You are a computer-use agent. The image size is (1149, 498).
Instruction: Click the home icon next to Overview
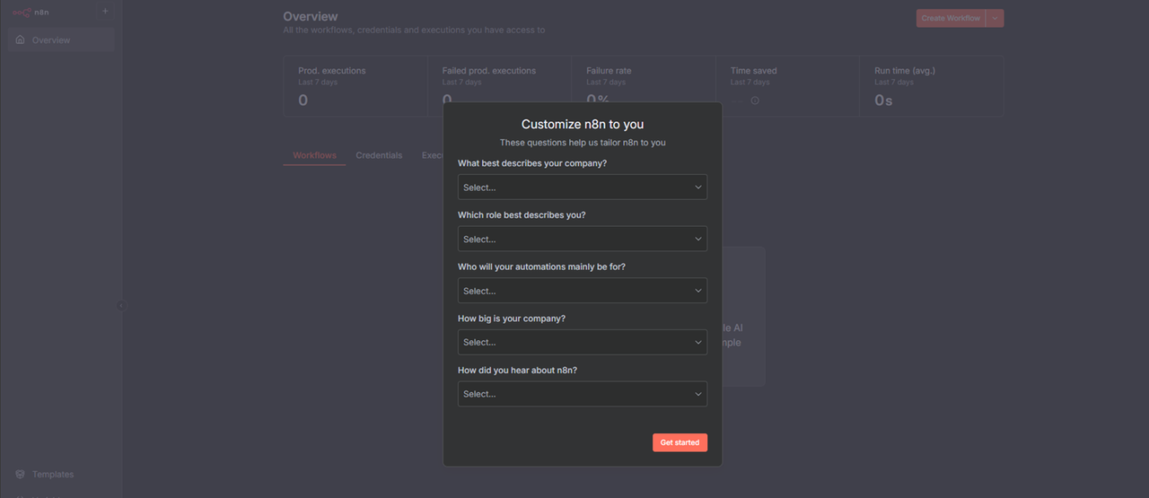coord(21,40)
